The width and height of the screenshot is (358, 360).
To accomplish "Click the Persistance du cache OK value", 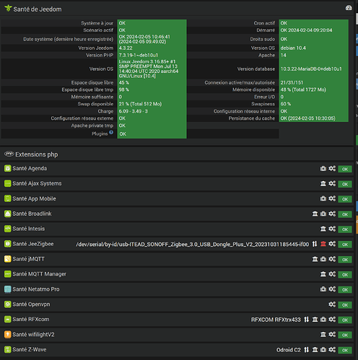I will [307, 118].
